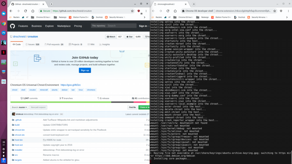
Task: Click the Watch button
Action: click(111, 37)
